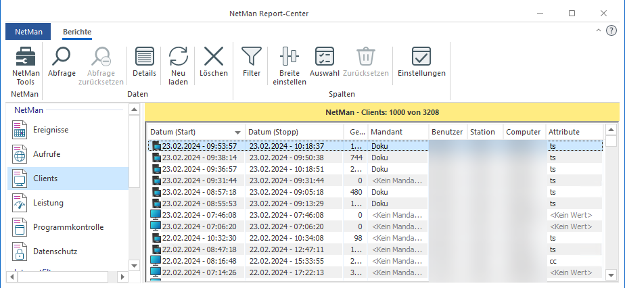Click table scroll down arrow
Screen dimensions: 625x288
tap(611, 274)
